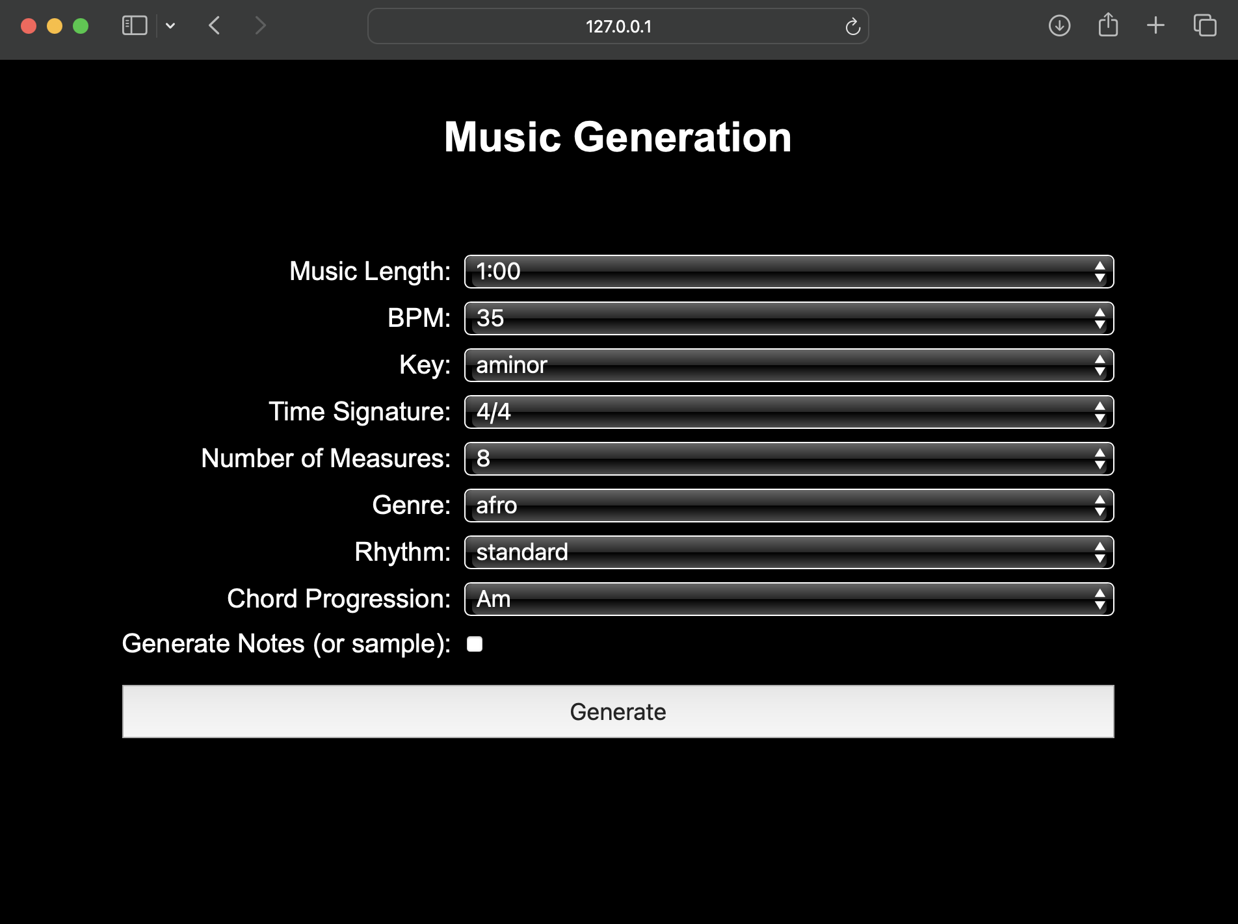Go back to the previous page
The image size is (1238, 924).
[215, 26]
